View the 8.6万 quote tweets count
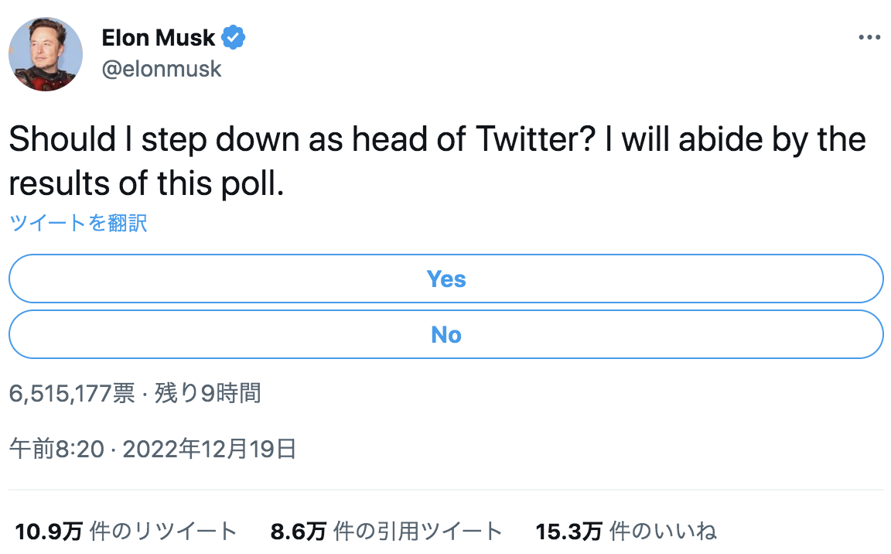 pyautogui.click(x=298, y=532)
